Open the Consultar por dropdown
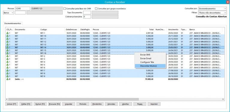 [212, 9]
